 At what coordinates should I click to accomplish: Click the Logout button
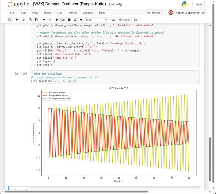198,4
